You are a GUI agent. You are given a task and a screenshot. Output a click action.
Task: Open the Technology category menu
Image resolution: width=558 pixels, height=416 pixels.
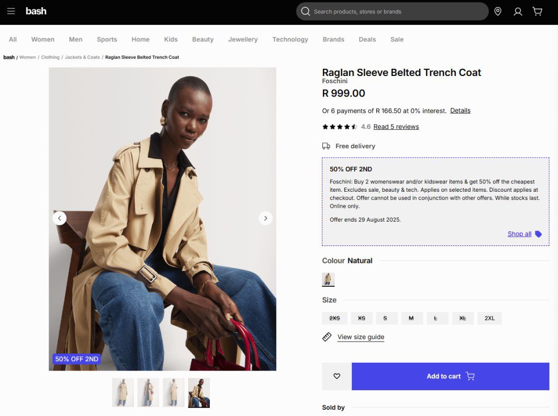pos(290,39)
